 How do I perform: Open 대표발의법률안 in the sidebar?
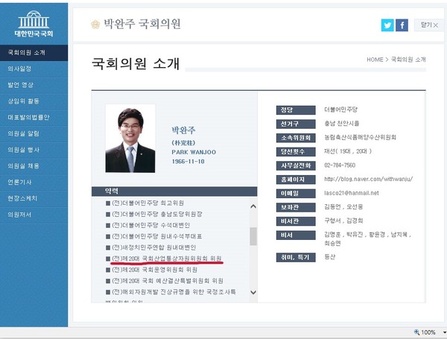[x=28, y=117]
